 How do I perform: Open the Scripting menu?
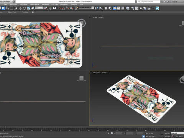(x=74, y=4)
